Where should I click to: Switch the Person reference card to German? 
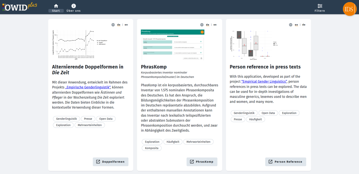click(304, 25)
